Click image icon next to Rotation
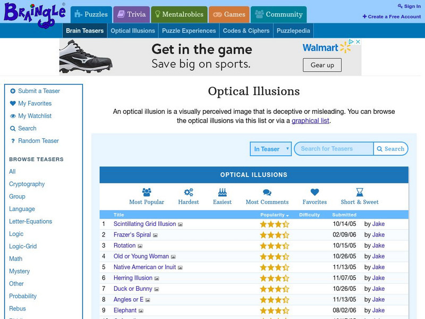This screenshot has width=425, height=319. point(140,246)
